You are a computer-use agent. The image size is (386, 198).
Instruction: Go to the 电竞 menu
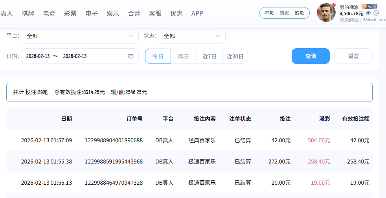tap(49, 13)
